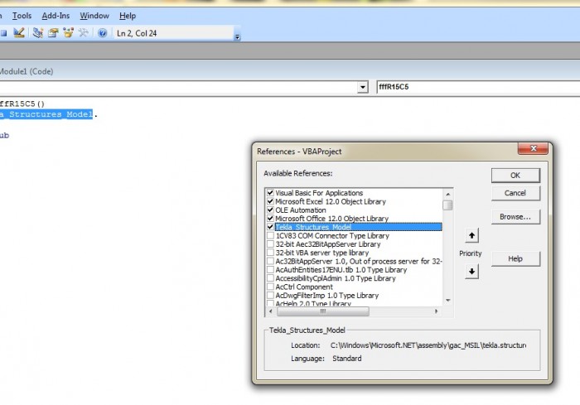The height and width of the screenshot is (405, 580).
Task: Select the AcHelp 2.0 Type Library row
Action: click(313, 304)
